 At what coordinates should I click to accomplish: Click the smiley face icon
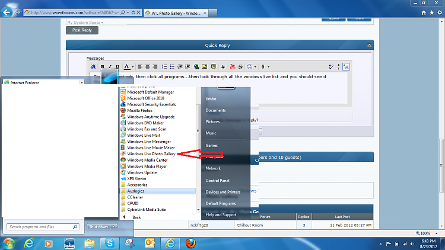pyautogui.click(x=249, y=66)
